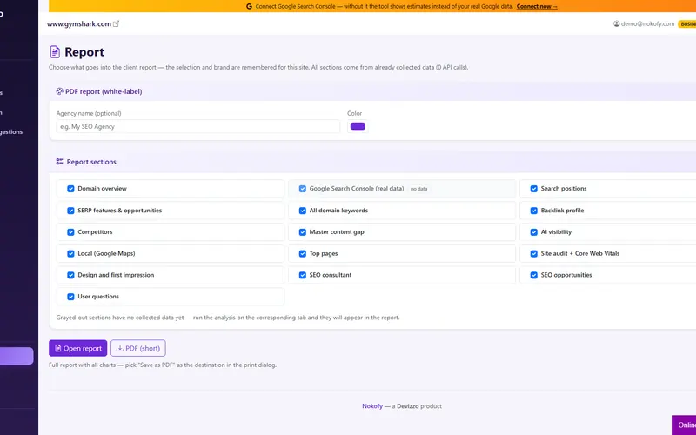The width and height of the screenshot is (696, 435).
Task: Toggle the SEO consultant checkbox
Action: pos(302,275)
